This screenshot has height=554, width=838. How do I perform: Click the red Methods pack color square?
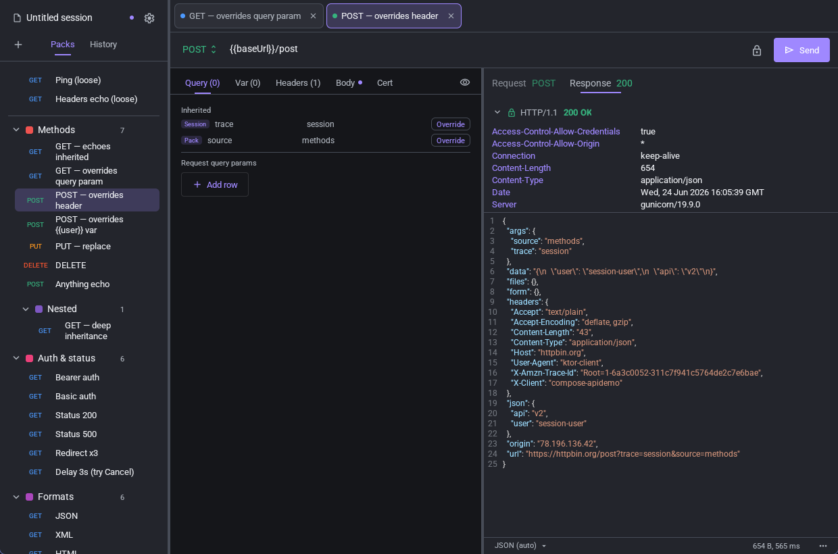(x=29, y=130)
